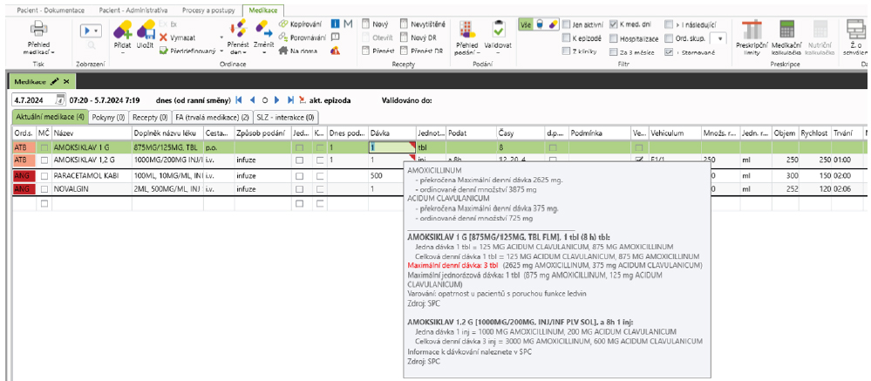871x381 pixels.
Task: Open Preskripční limity chart icon
Action: pyautogui.click(x=750, y=31)
